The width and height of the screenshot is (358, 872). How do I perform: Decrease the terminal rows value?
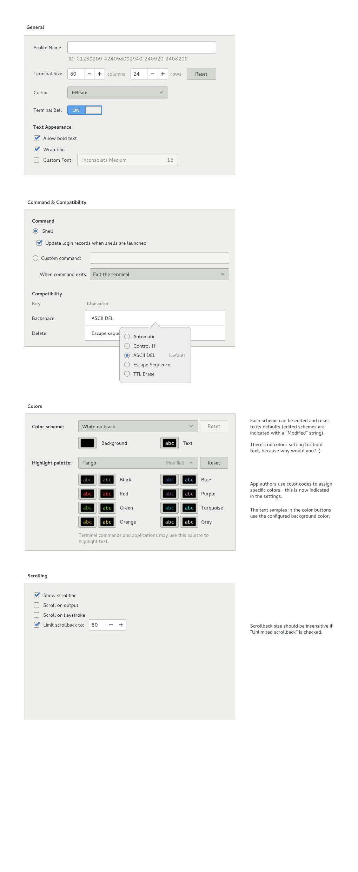[x=153, y=74]
